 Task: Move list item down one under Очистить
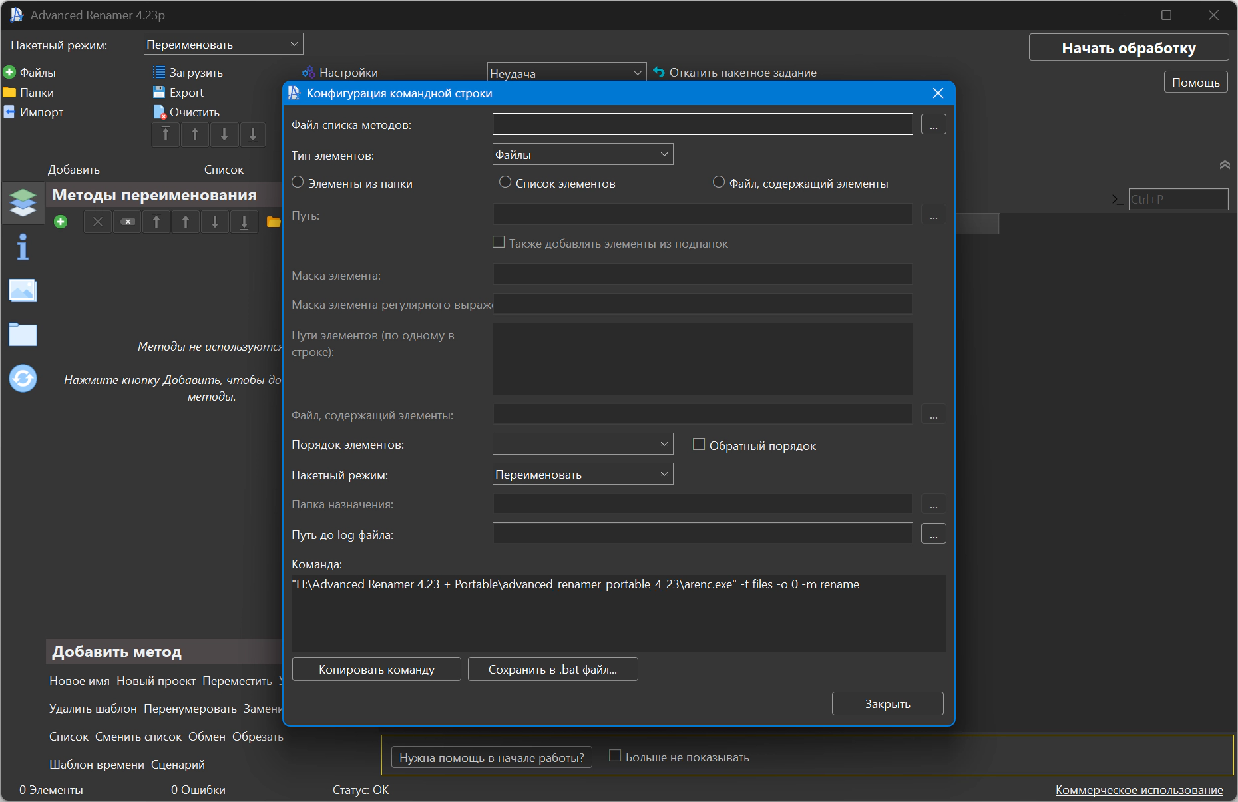[224, 135]
